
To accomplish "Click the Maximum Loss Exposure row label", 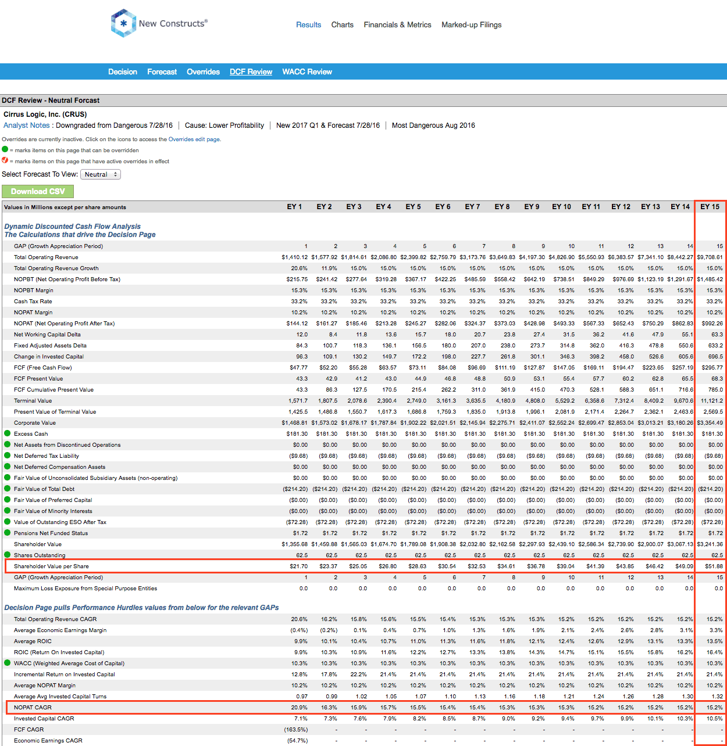I will [85, 589].
